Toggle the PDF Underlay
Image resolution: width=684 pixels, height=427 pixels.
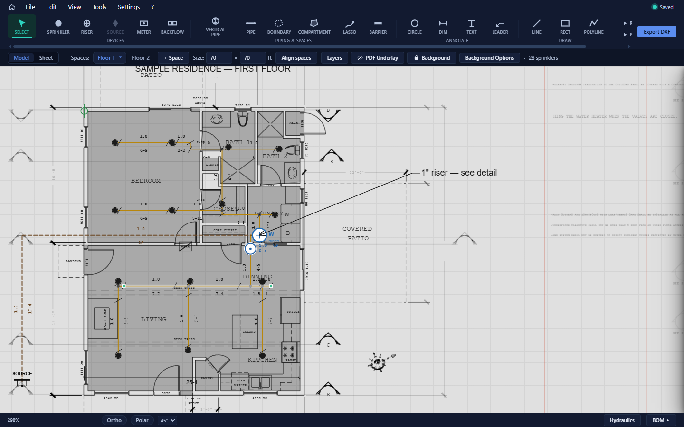378,58
